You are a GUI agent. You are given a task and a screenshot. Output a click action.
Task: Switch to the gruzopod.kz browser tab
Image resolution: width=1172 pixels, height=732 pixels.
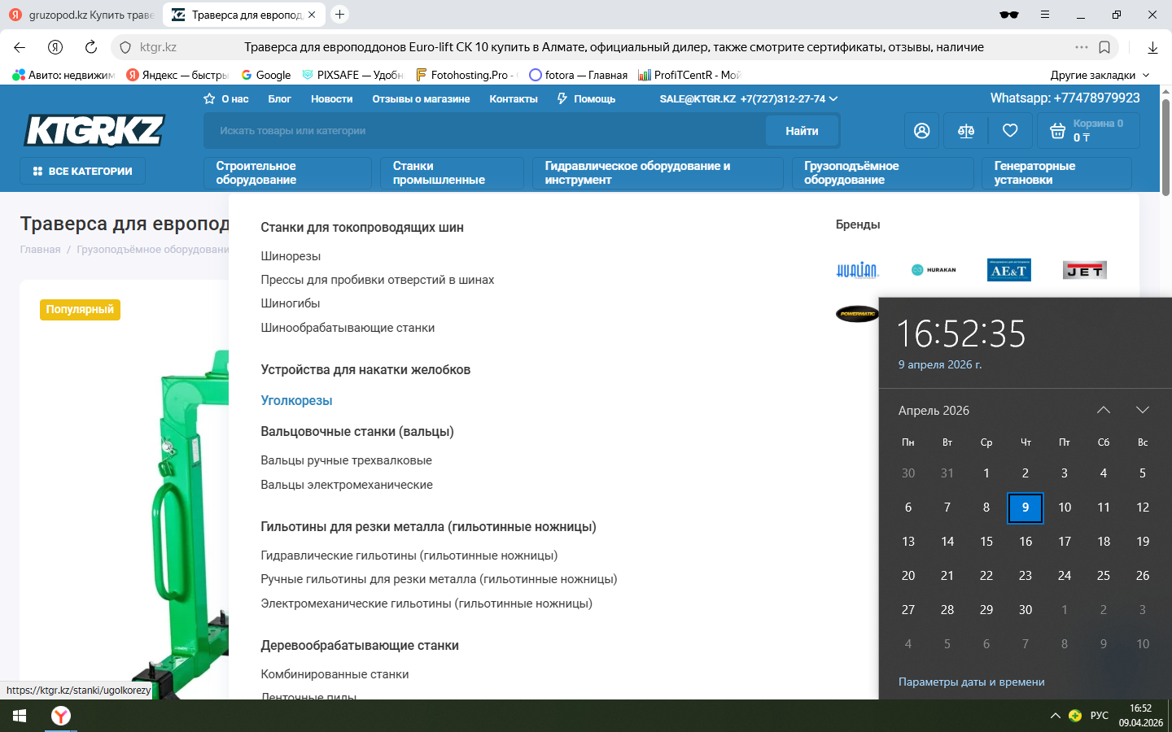click(x=81, y=15)
